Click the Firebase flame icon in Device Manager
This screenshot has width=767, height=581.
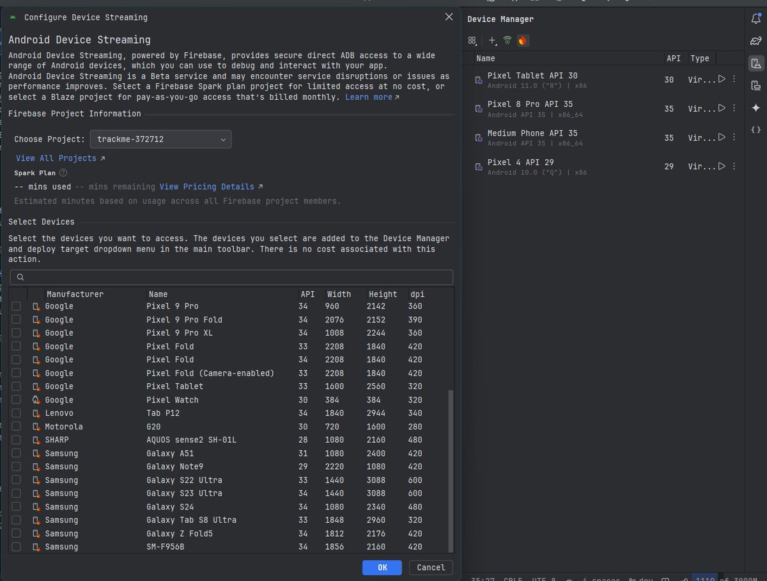[523, 40]
